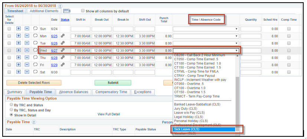Click the dropdown list scrollbar thumb

click(x=237, y=104)
